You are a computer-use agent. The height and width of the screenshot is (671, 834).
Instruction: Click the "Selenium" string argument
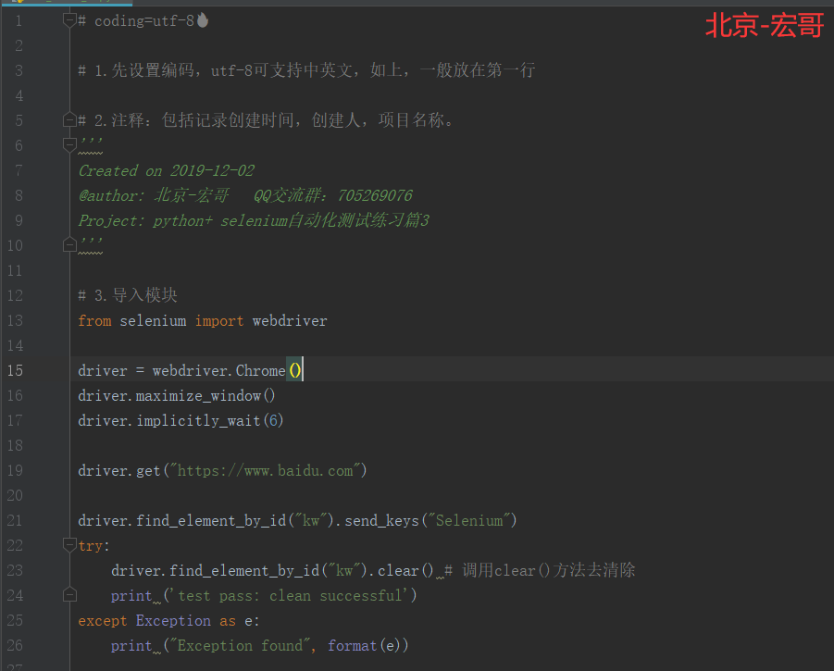click(x=469, y=520)
